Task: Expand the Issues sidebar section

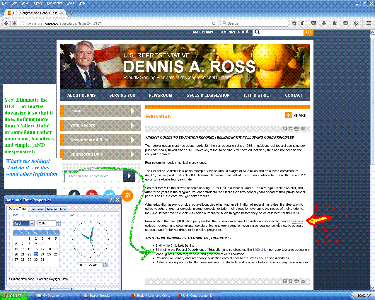Action: (101, 111)
